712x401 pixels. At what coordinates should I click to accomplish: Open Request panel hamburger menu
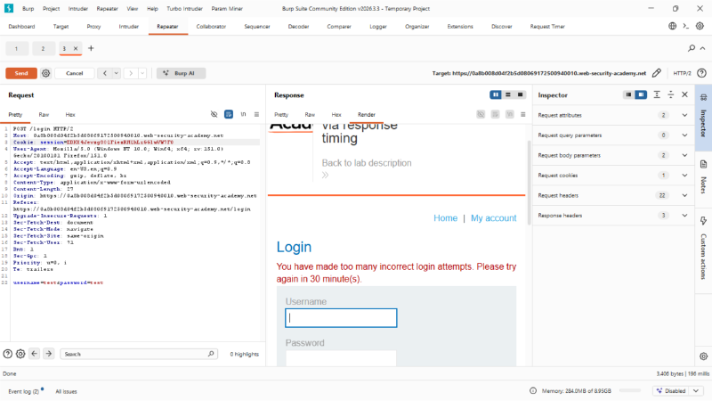(256, 115)
